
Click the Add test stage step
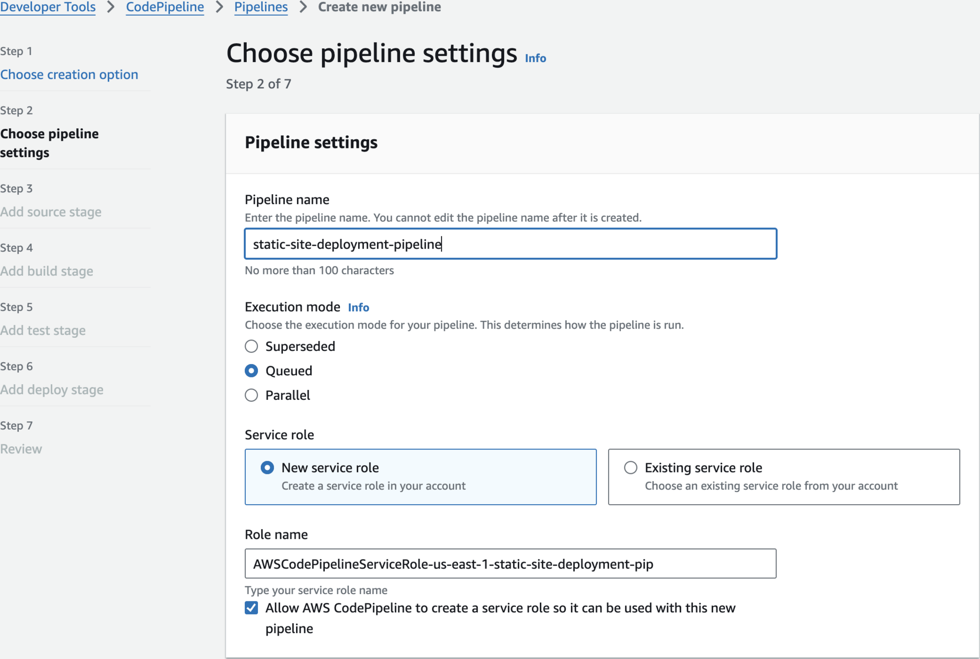(43, 330)
